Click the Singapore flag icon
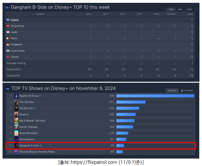The width and height of the screenshot is (202, 166). pos(8,45)
